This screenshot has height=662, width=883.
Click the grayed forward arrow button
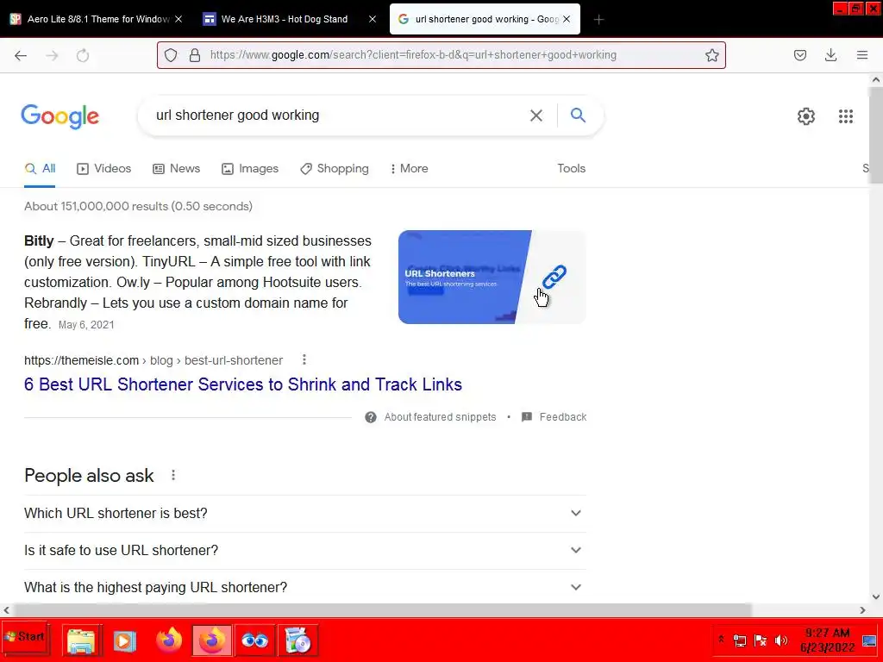tap(52, 55)
